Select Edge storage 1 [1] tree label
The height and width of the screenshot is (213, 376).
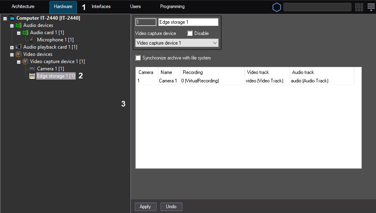56,76
